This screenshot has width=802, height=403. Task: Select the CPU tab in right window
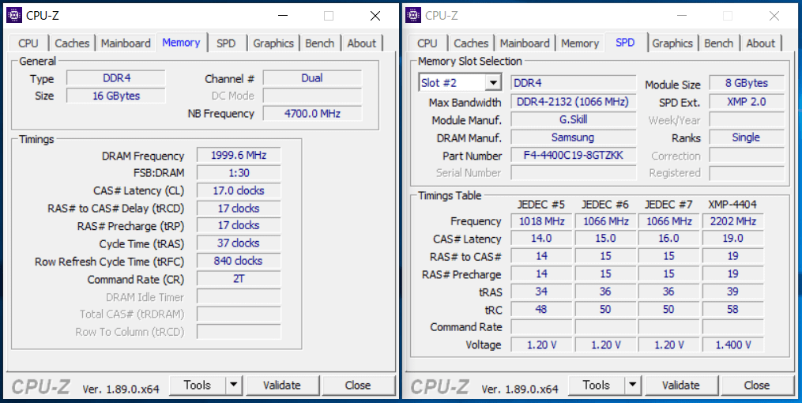click(427, 43)
